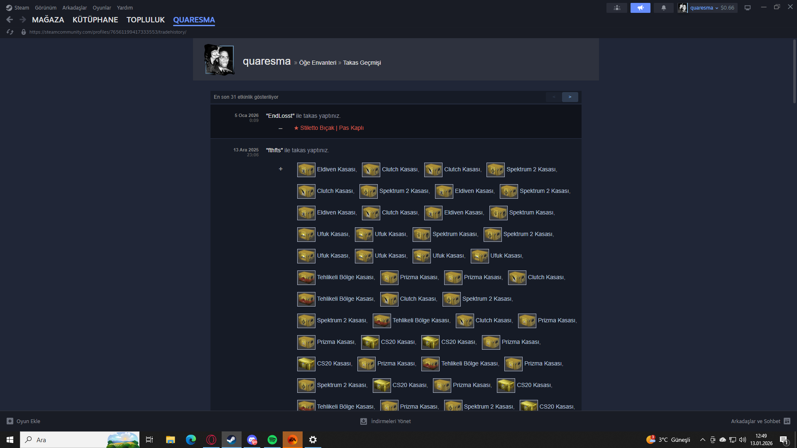This screenshot has width=797, height=448.
Task: Open Arkadaşlar ve Sohbet panel
Action: click(760, 421)
